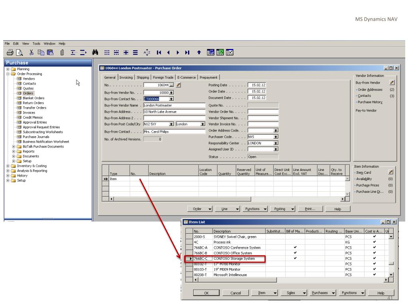Image resolution: width=408 pixels, height=306 pixels.
Task: Open Purchaser Code lookup arrow
Action: tap(276, 137)
